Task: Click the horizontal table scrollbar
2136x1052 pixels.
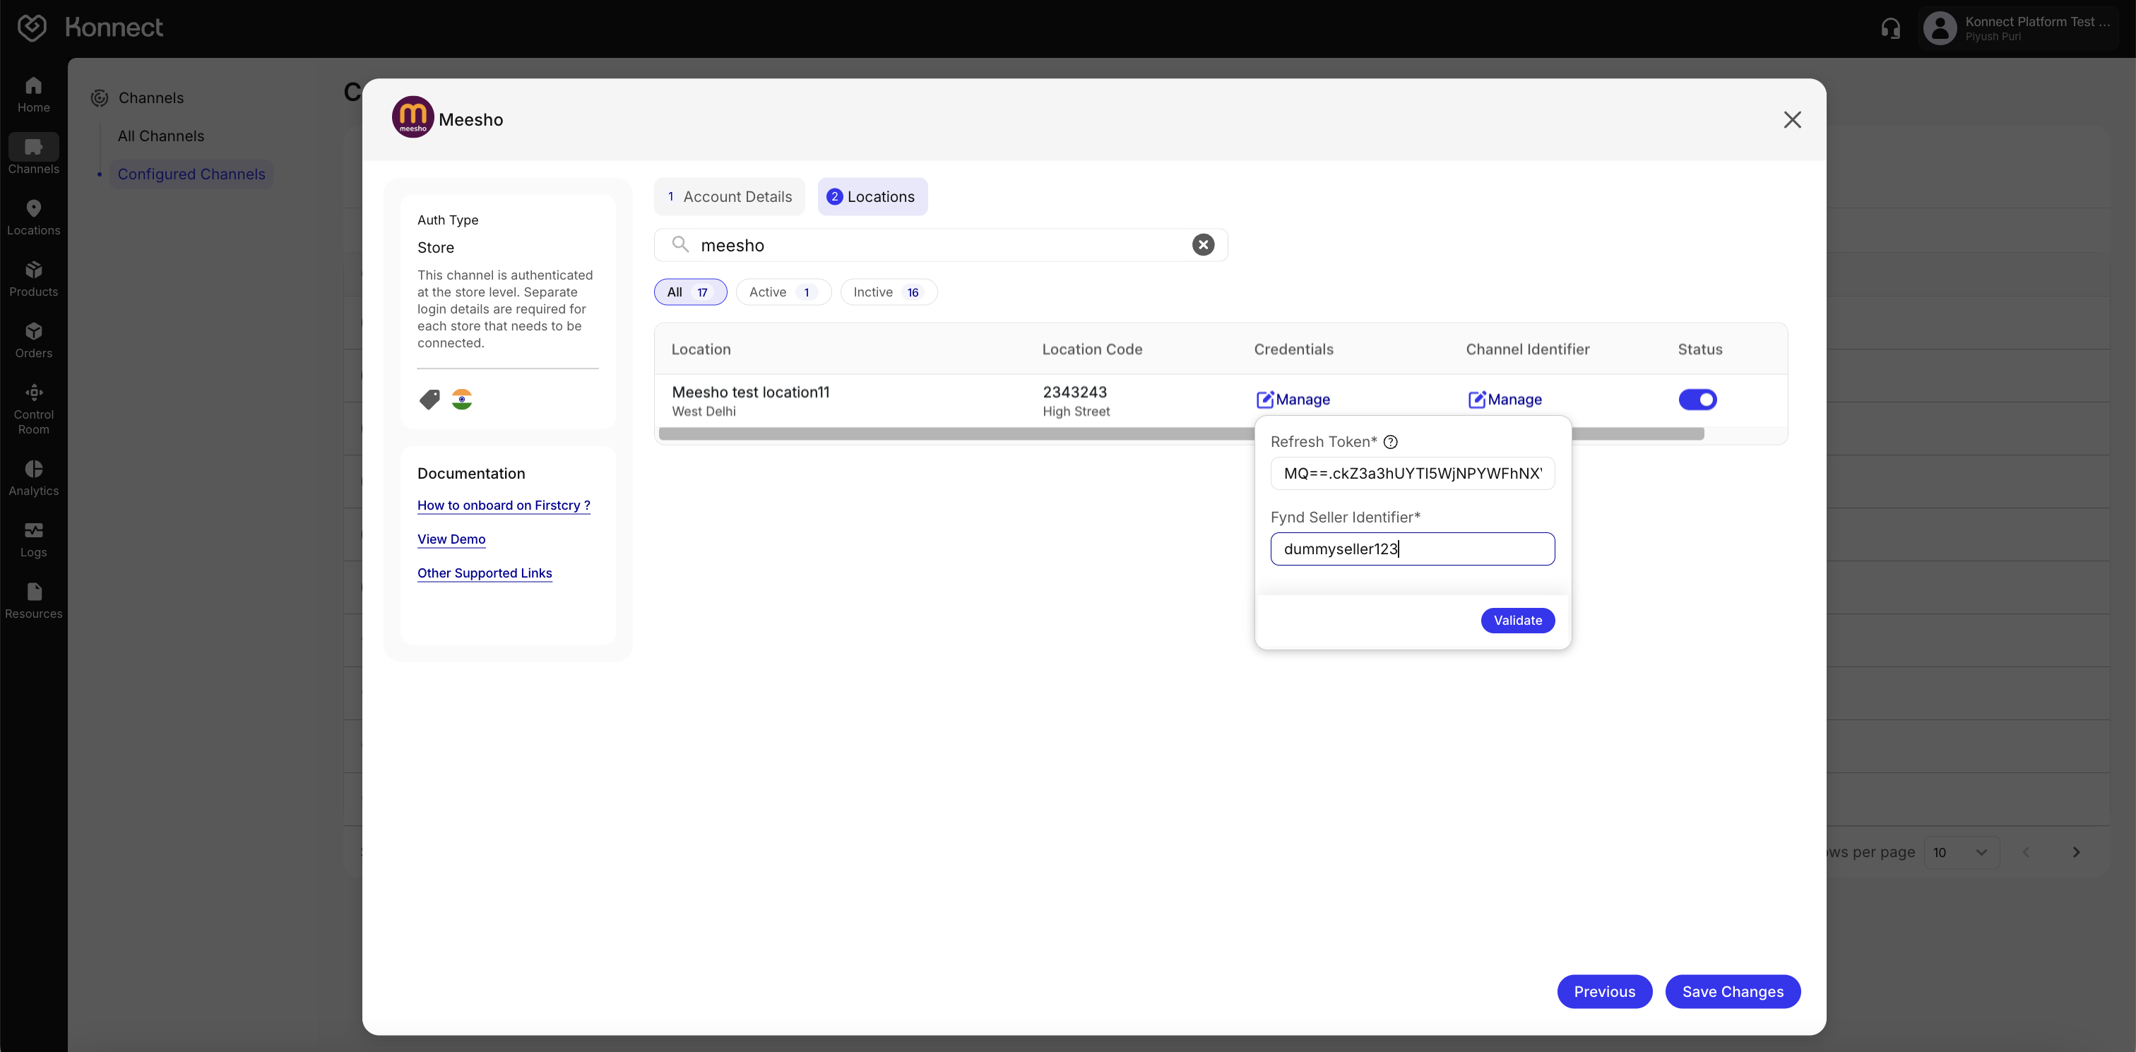Action: (1181, 434)
